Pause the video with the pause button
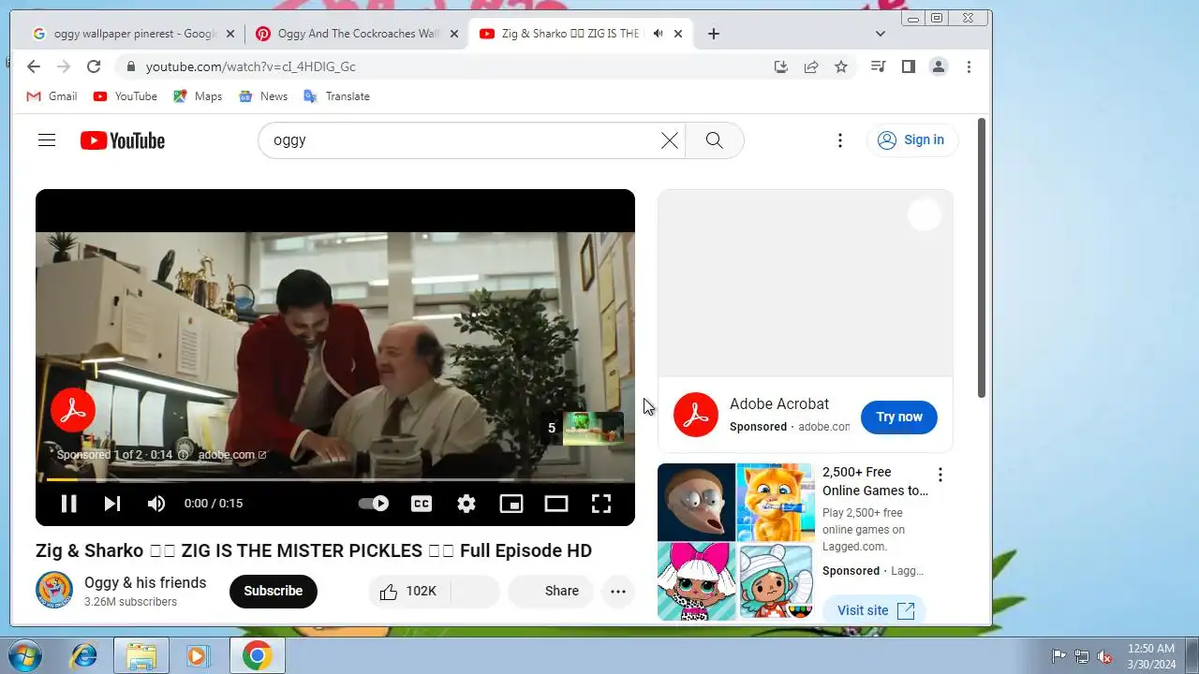 pos(68,504)
